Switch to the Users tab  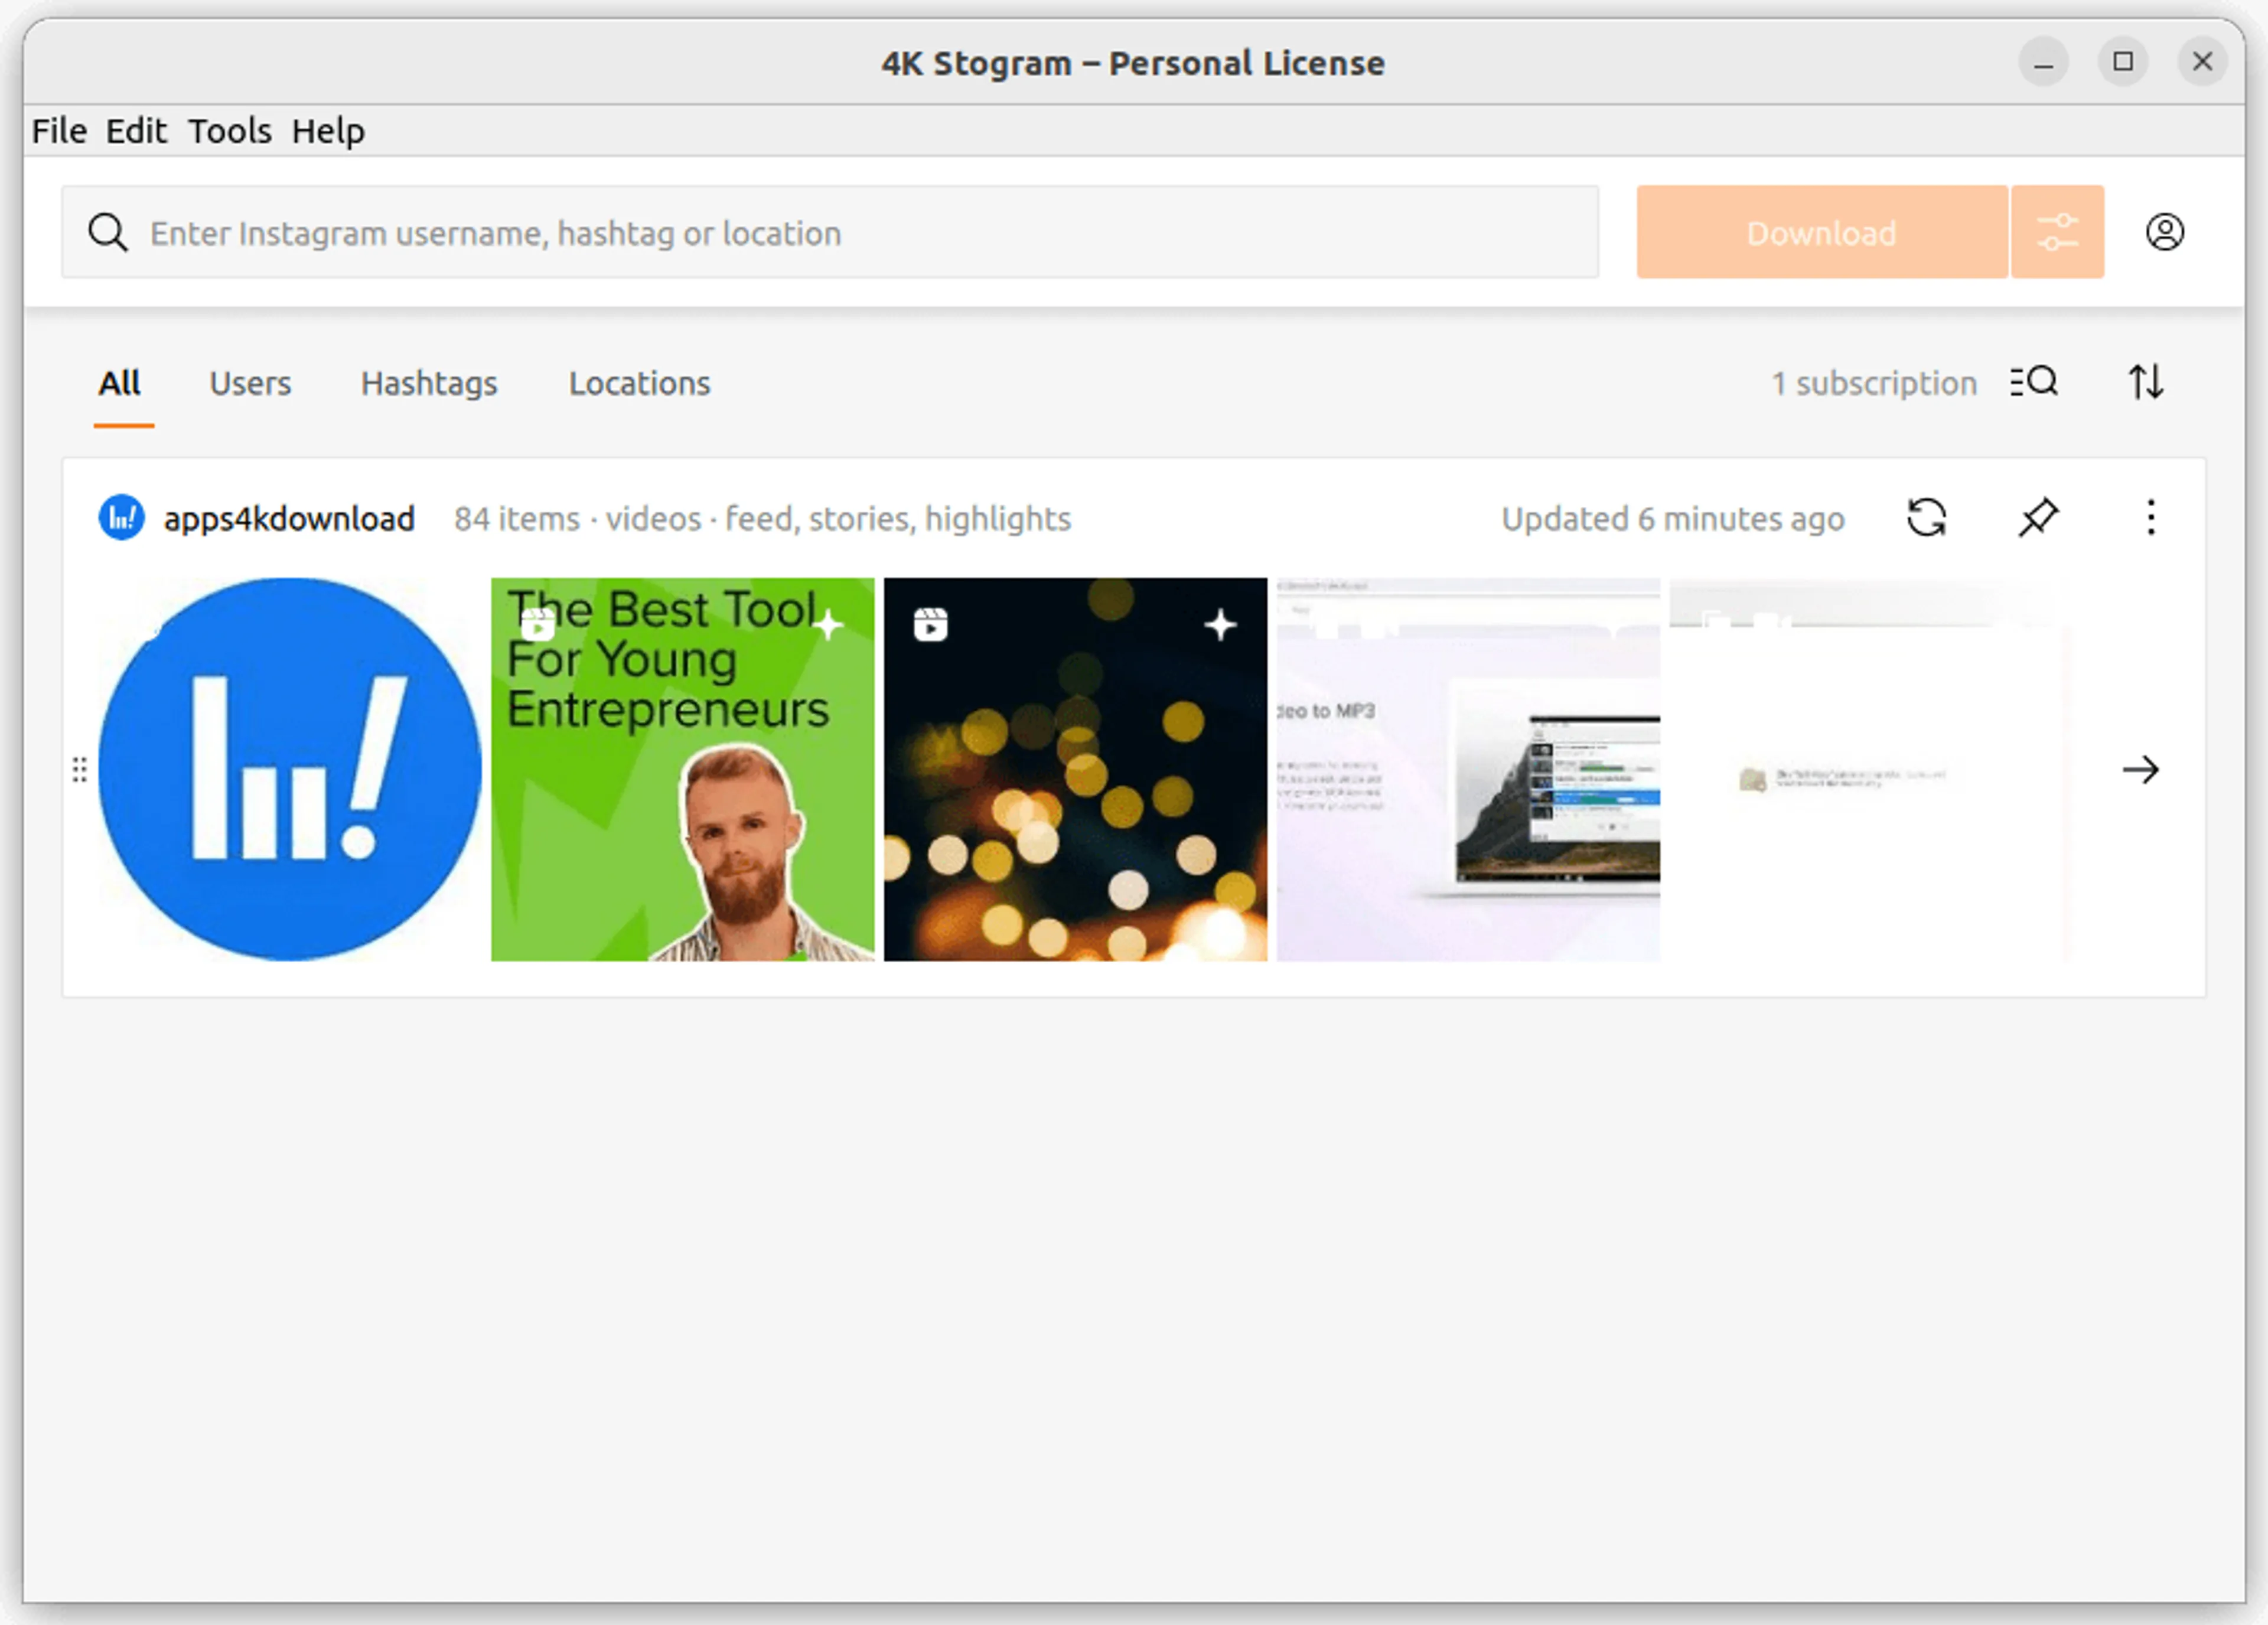click(x=250, y=384)
